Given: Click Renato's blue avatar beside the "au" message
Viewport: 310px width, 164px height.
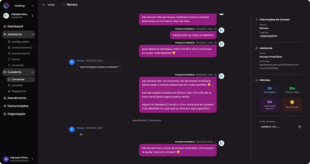Looking at the screenshot, I should (72, 129).
